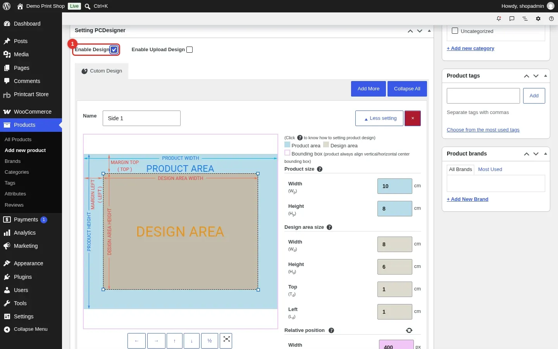The height and width of the screenshot is (349, 558).
Task: Open the speech bubble feedback icon
Action: [512, 19]
